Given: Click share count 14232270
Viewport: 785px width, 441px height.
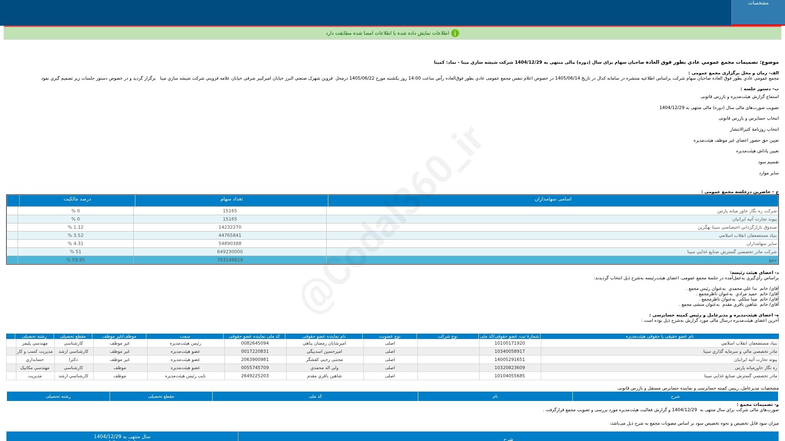Looking at the screenshot, I should (x=230, y=227).
